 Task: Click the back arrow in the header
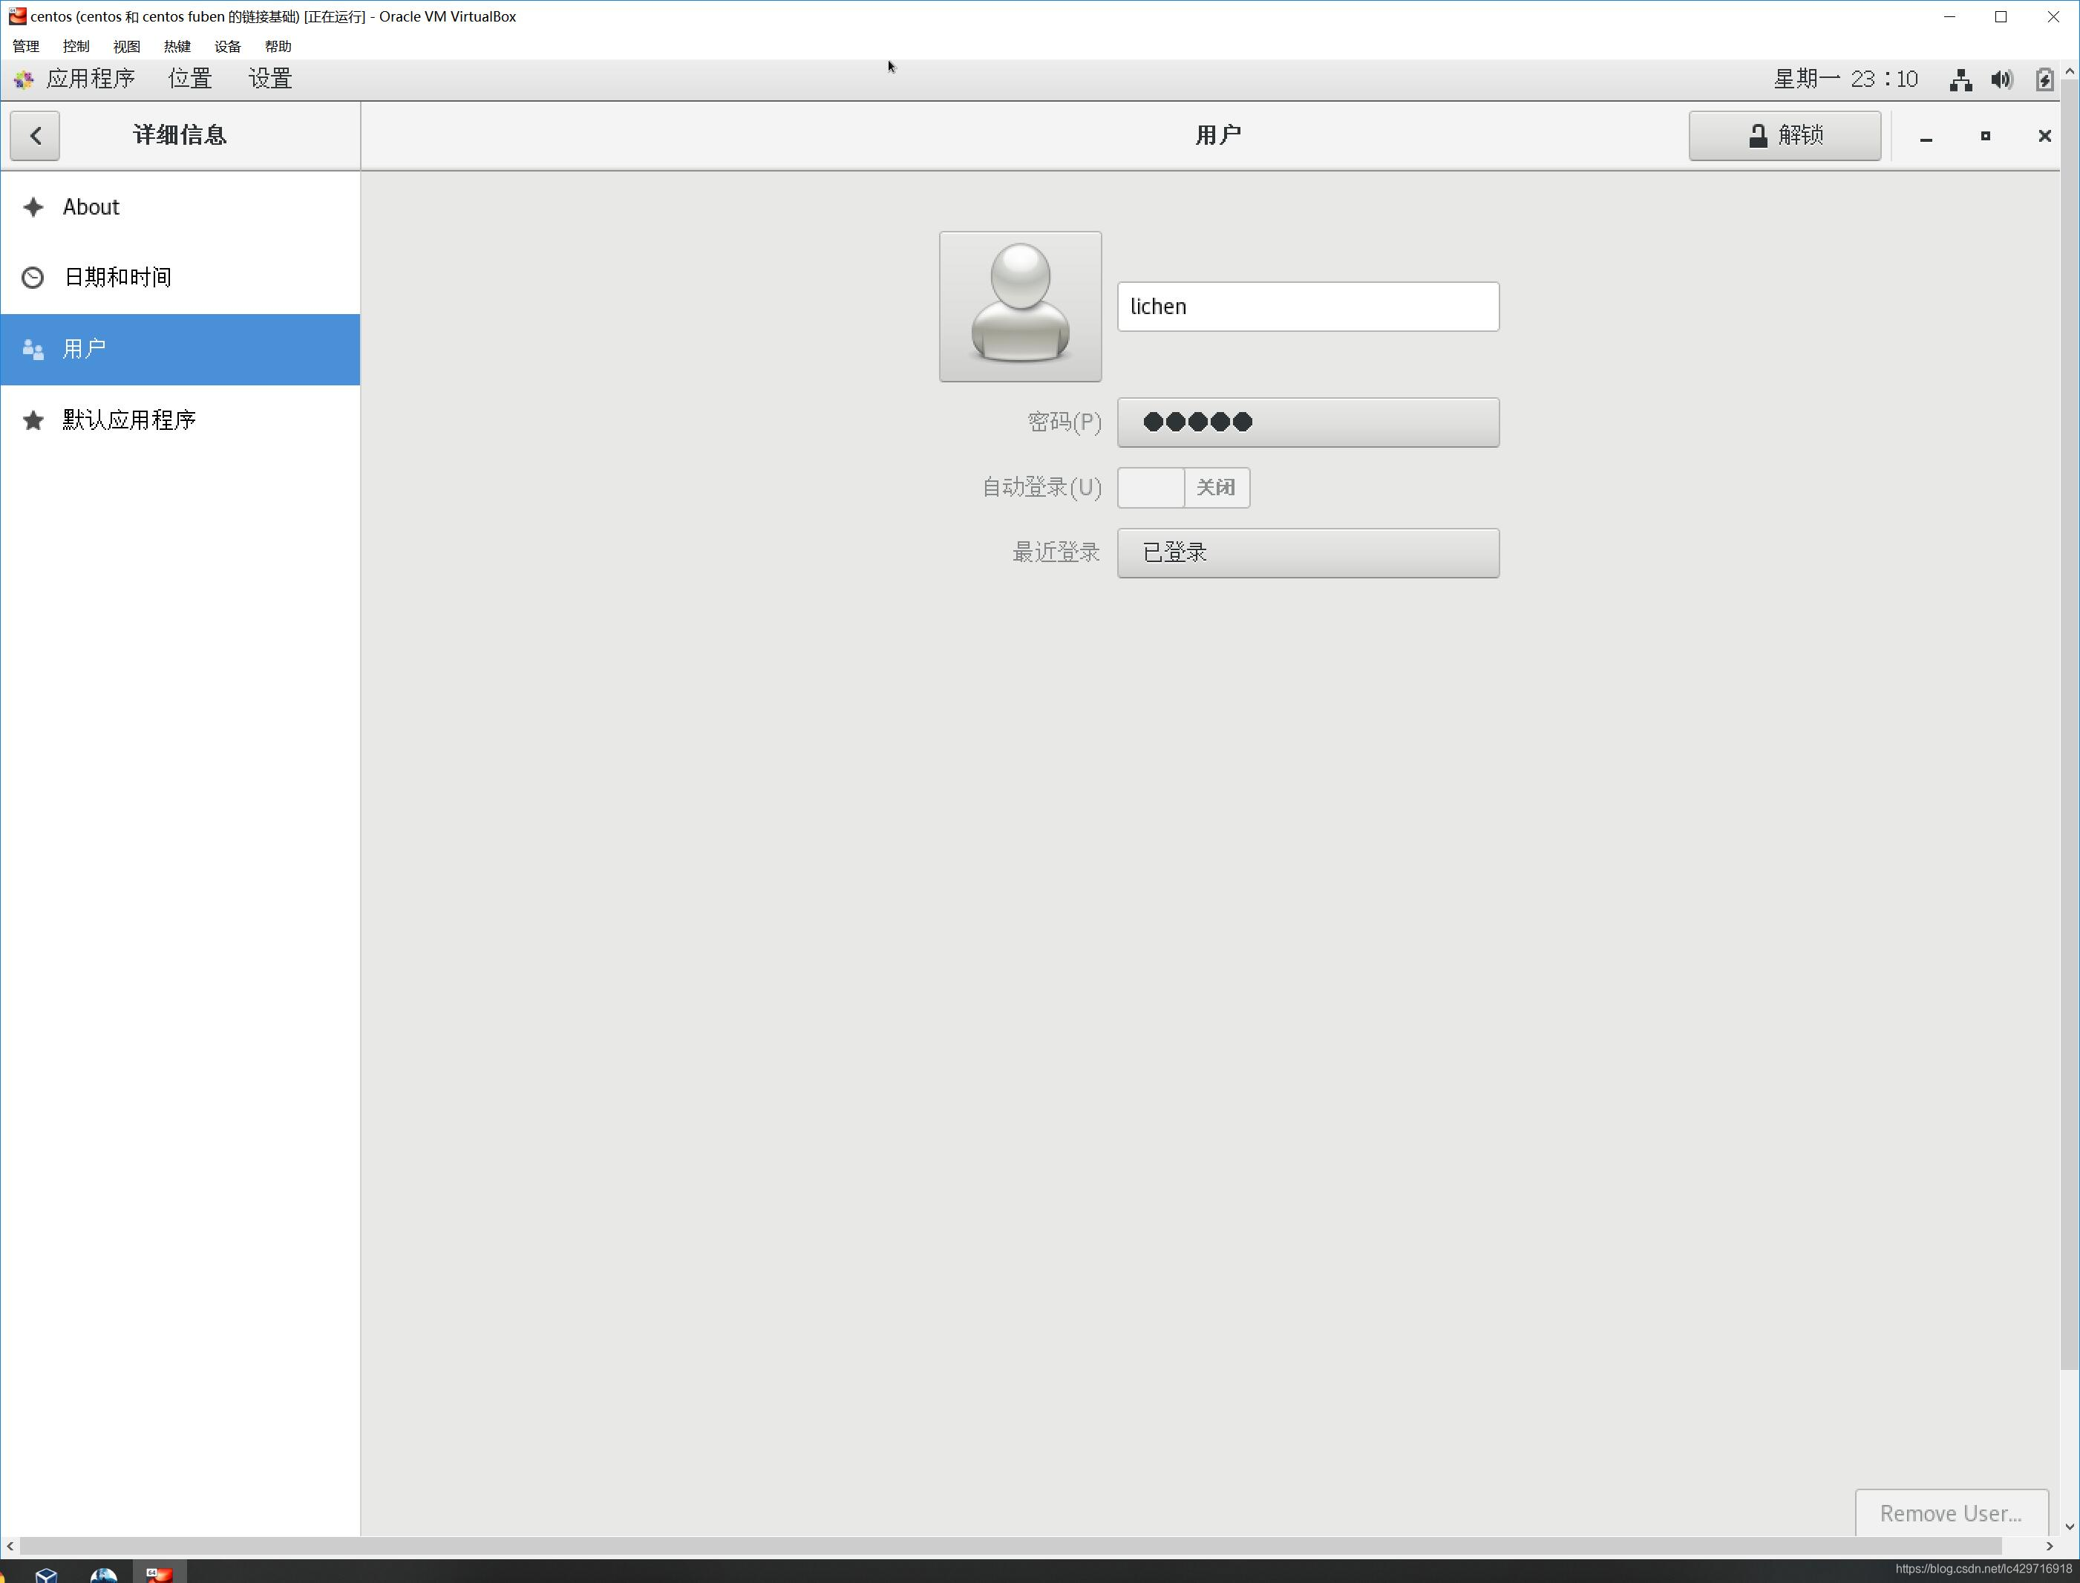35,136
